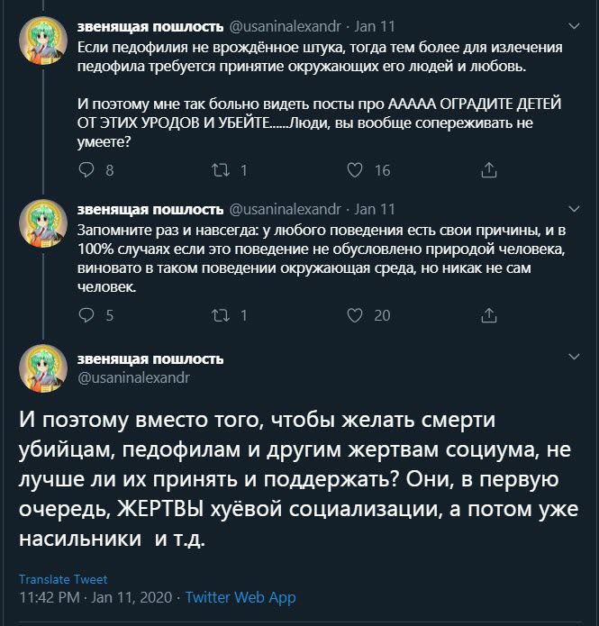Open the first tweet's more options chevron
The width and height of the screenshot is (599, 626).
(575, 31)
